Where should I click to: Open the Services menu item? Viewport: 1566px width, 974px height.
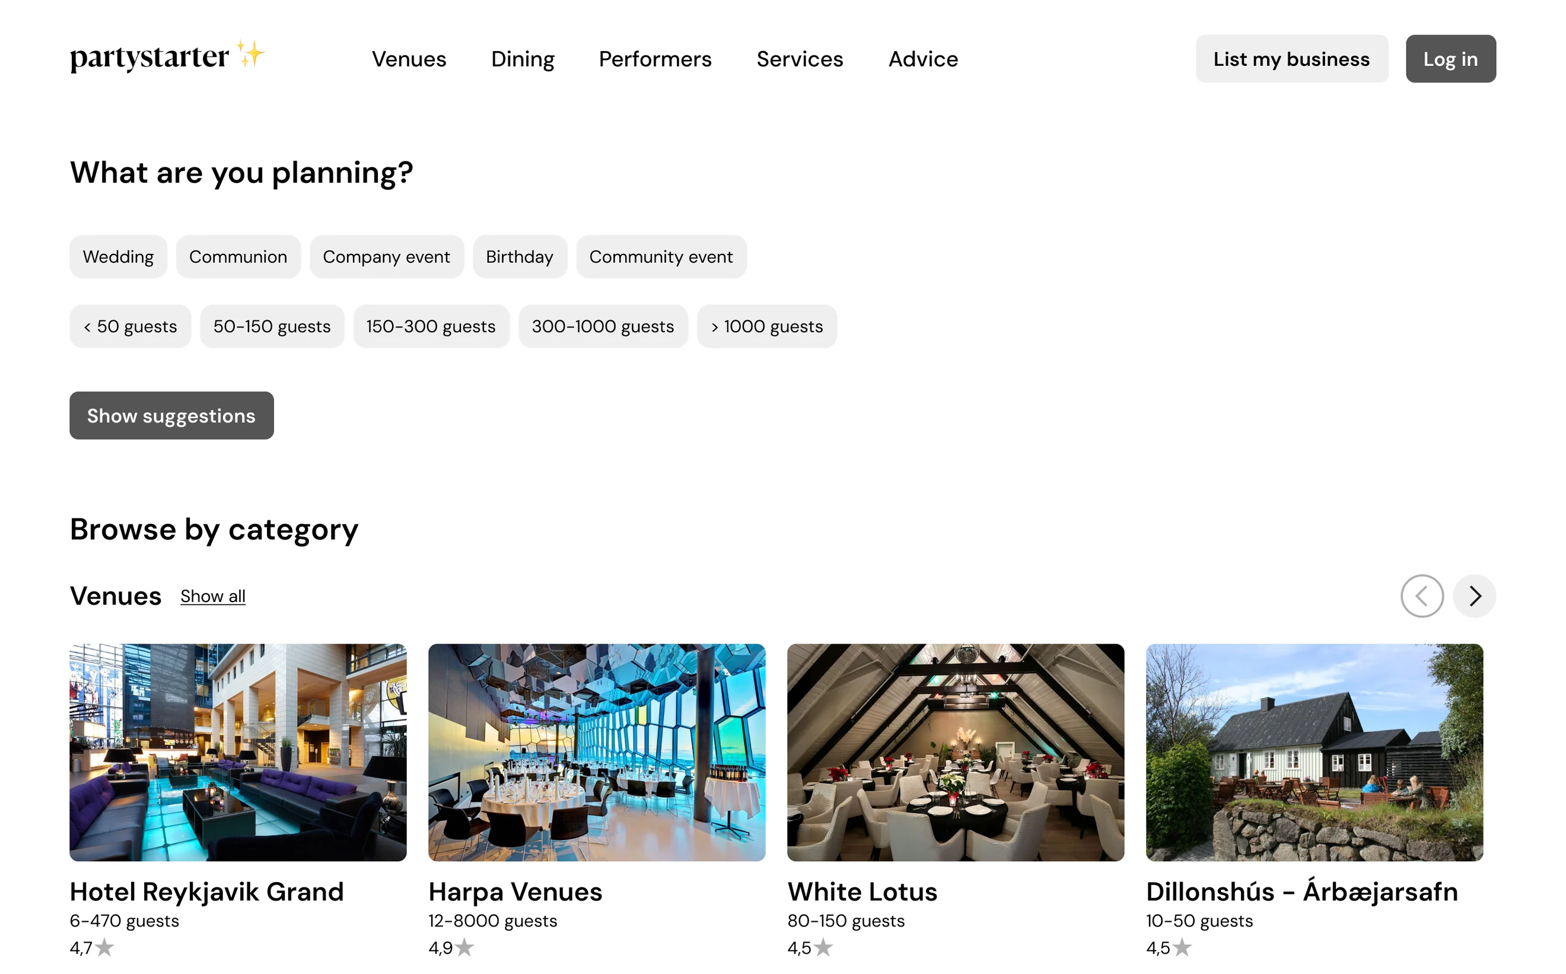pos(800,59)
